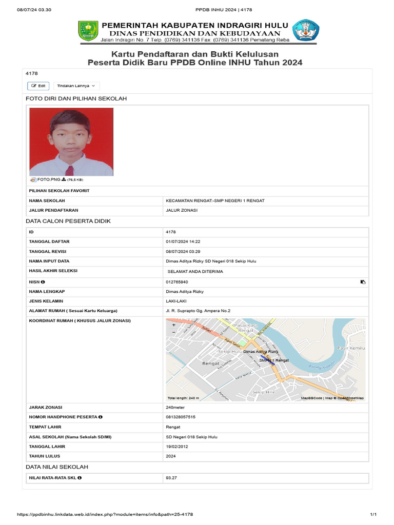394x525 pixels.
Task: Click the 'LAKI-LAKI' gender value
Action: (176, 301)
